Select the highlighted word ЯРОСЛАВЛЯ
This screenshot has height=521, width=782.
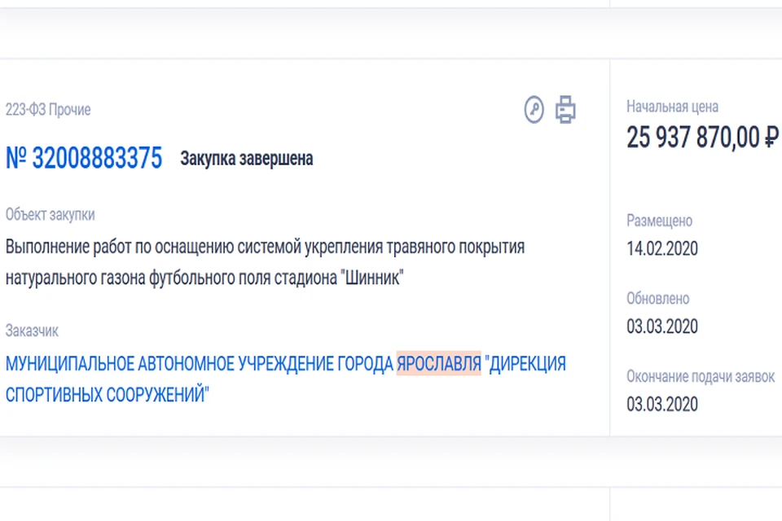point(438,363)
